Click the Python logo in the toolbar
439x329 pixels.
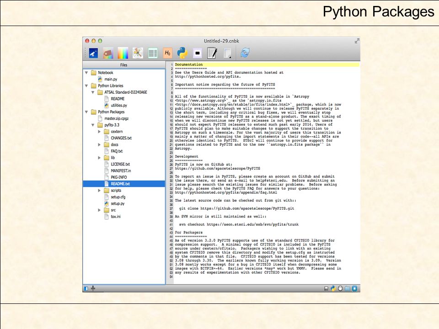click(182, 53)
